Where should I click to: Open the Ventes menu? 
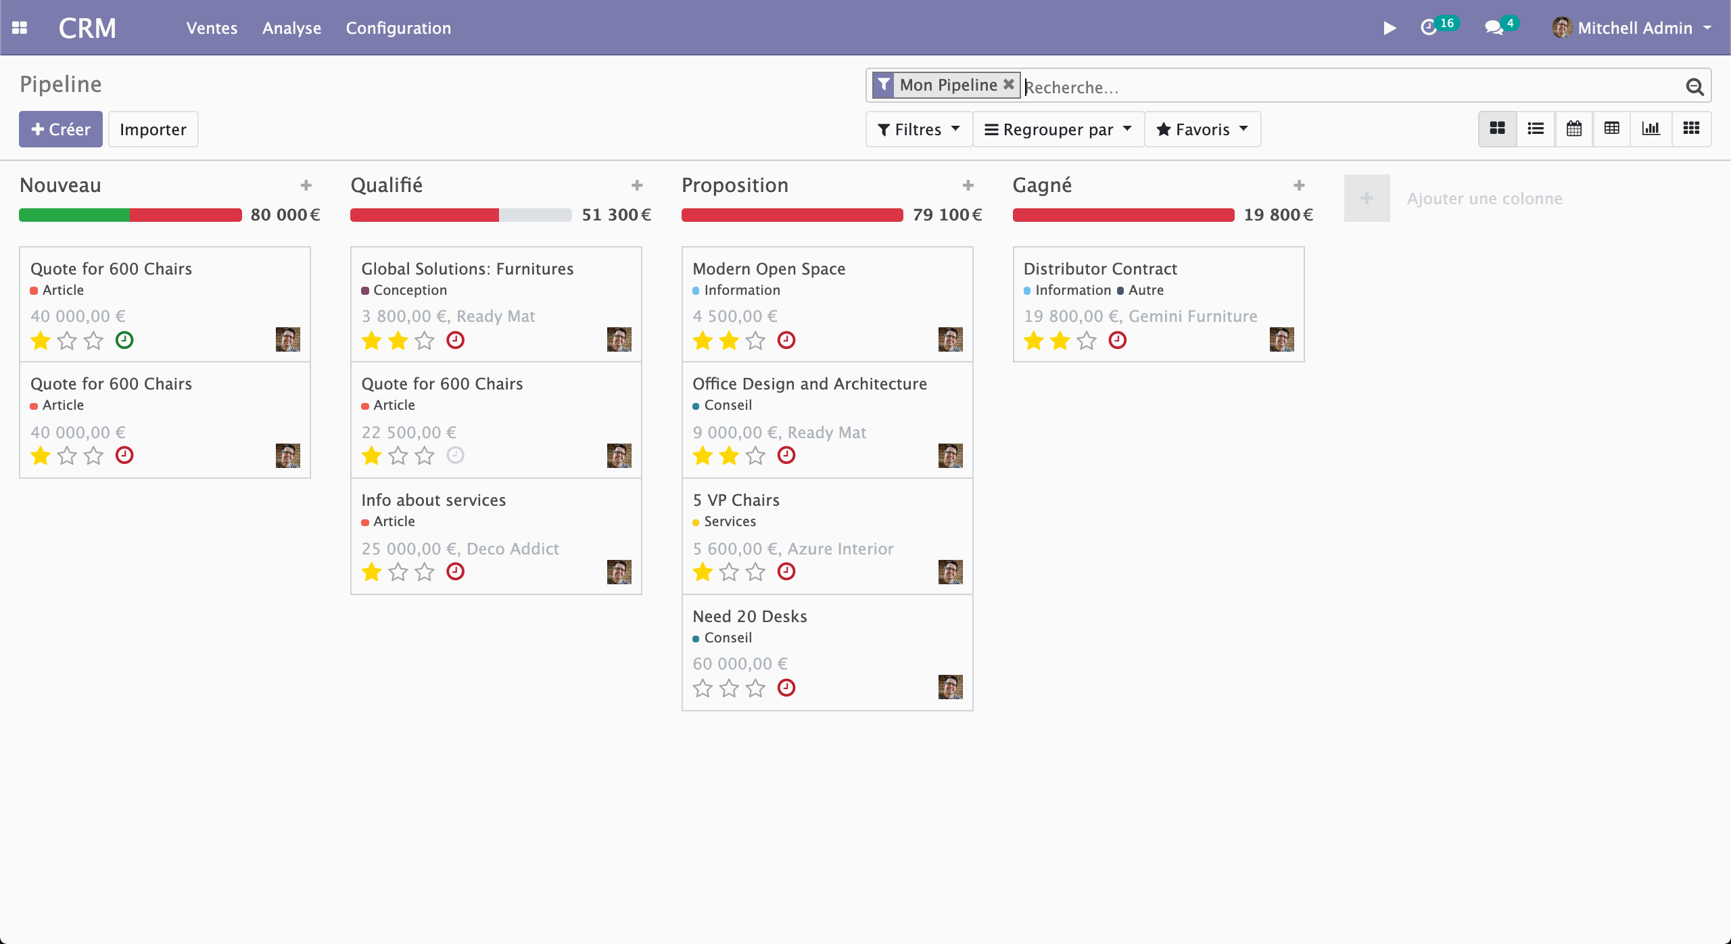(211, 28)
